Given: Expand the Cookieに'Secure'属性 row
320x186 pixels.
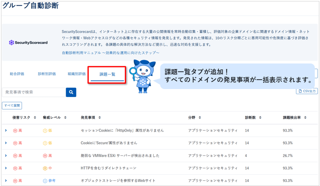Looking at the screenshot, I should pyautogui.click(x=6, y=143).
